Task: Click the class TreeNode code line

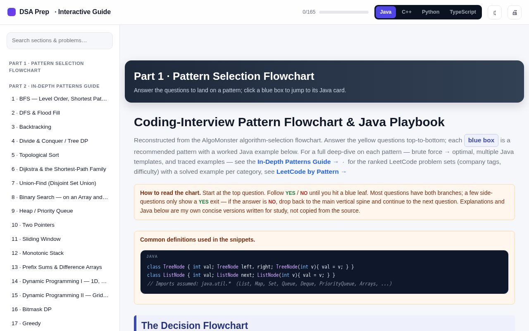Action: (x=250, y=267)
